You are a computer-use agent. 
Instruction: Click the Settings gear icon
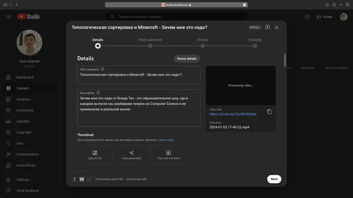8,179
